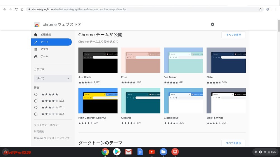280x157 pixels.
Task: Open the Files app from the shelf
Action: pos(163,152)
